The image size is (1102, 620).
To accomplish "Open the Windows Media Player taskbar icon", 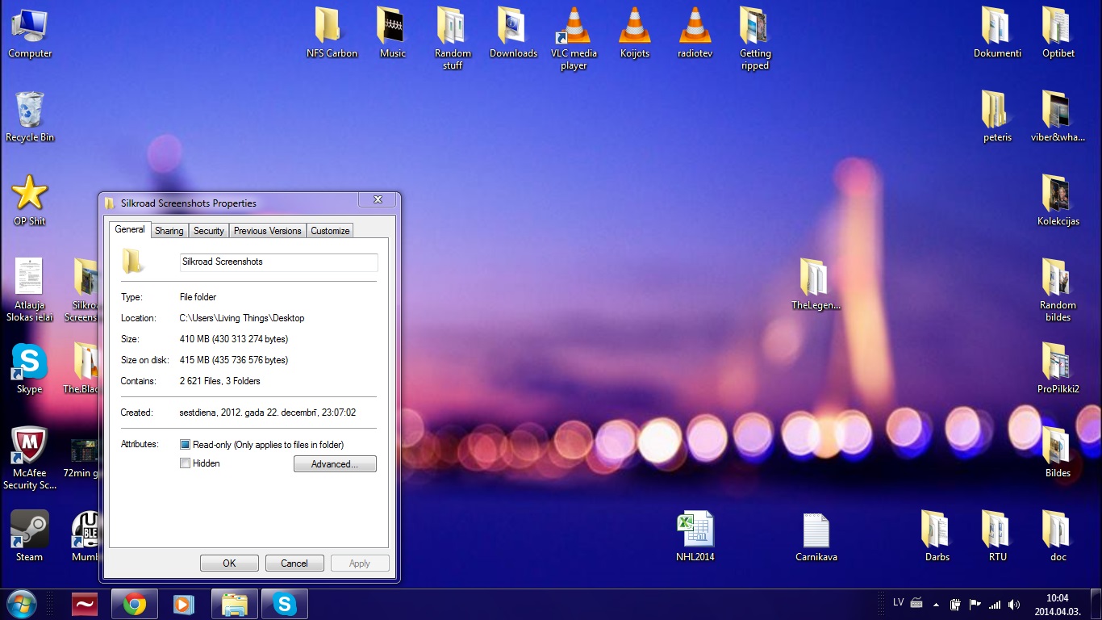I will [x=184, y=604].
